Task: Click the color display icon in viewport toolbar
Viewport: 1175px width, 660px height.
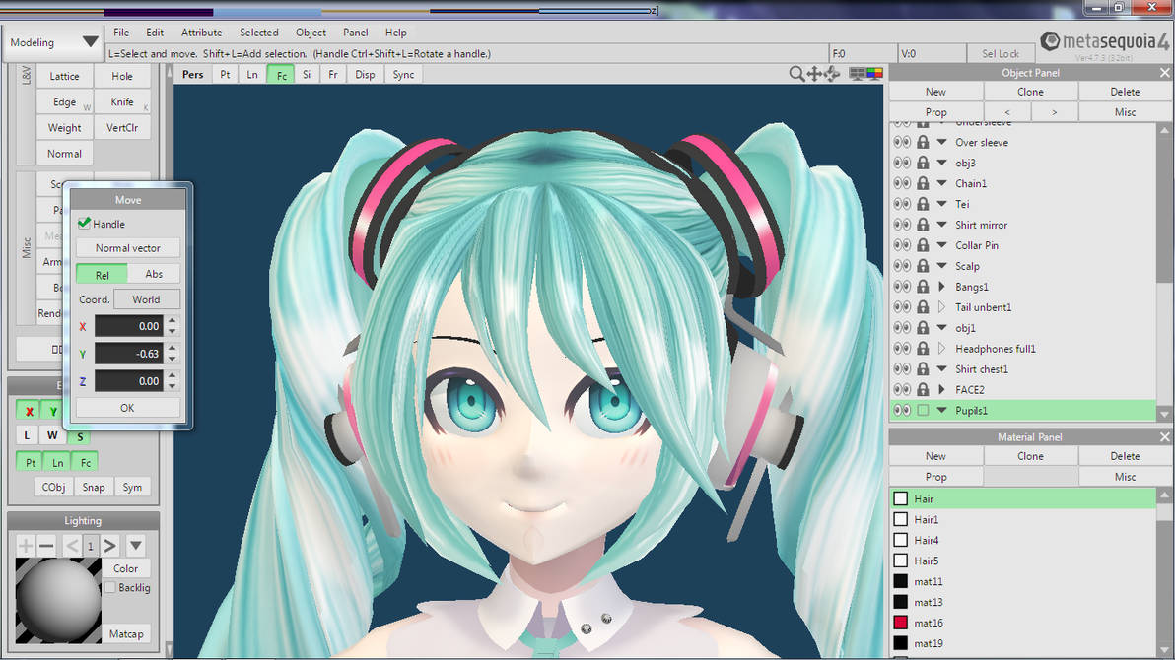Action: 874,74
